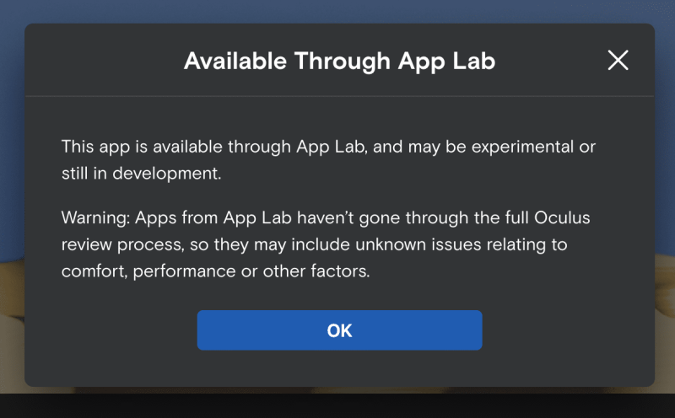
Task: Click the beige background area left of dialog
Action: pyautogui.click(x=12, y=327)
